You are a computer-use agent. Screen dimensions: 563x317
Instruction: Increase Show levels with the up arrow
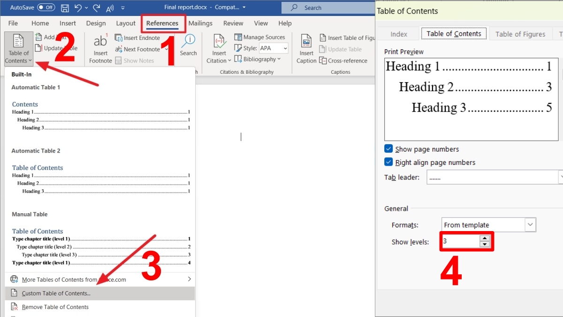click(485, 239)
